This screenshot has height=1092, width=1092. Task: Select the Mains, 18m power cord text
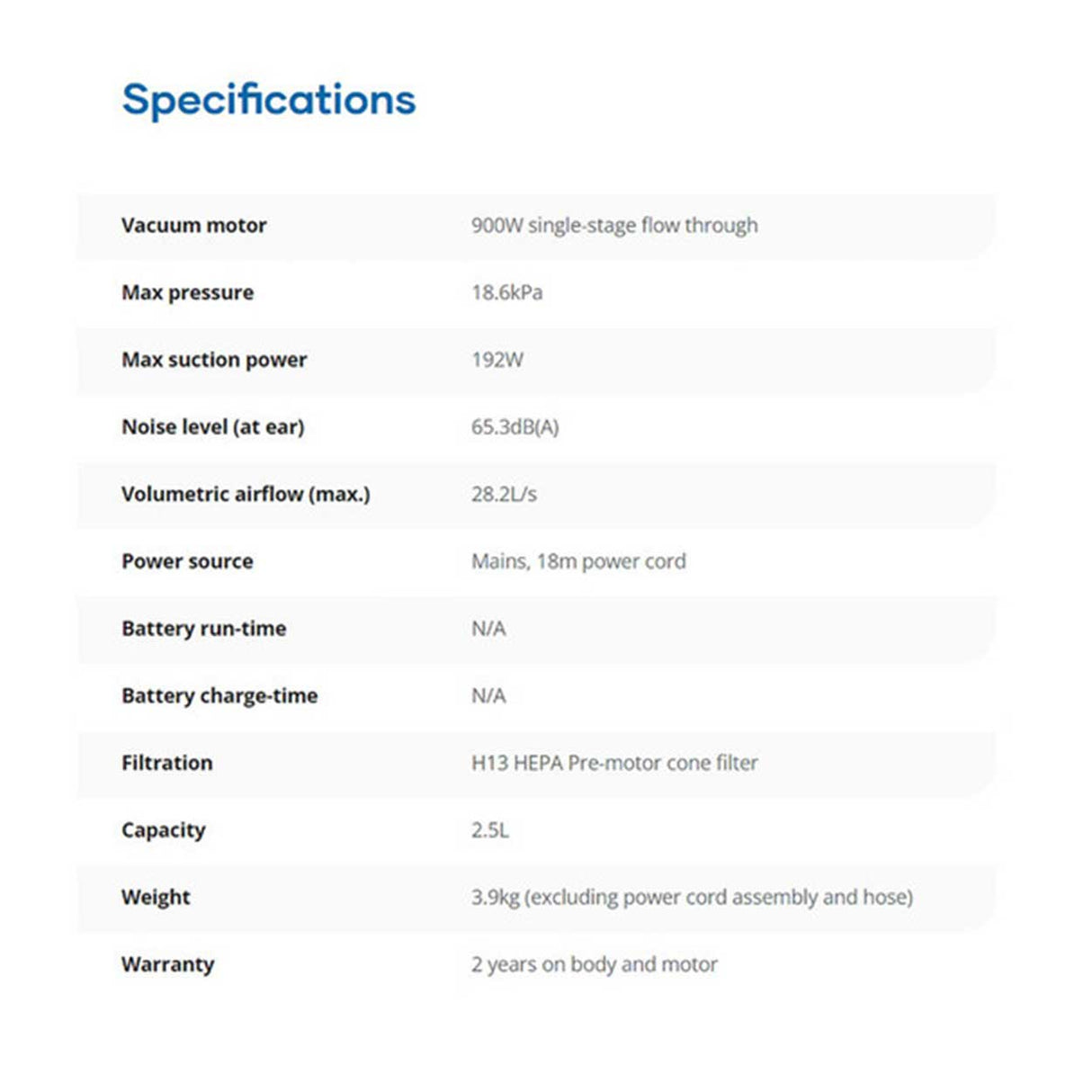[x=578, y=561]
